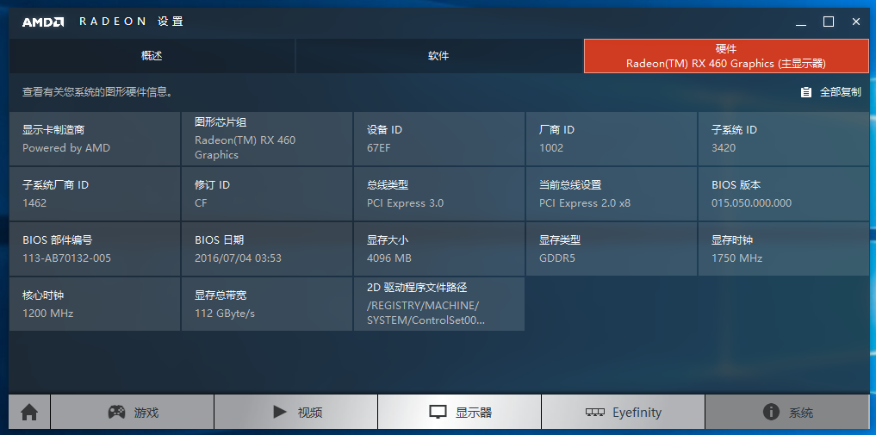Open the 视频 section label
The width and height of the screenshot is (876, 435).
click(310, 413)
